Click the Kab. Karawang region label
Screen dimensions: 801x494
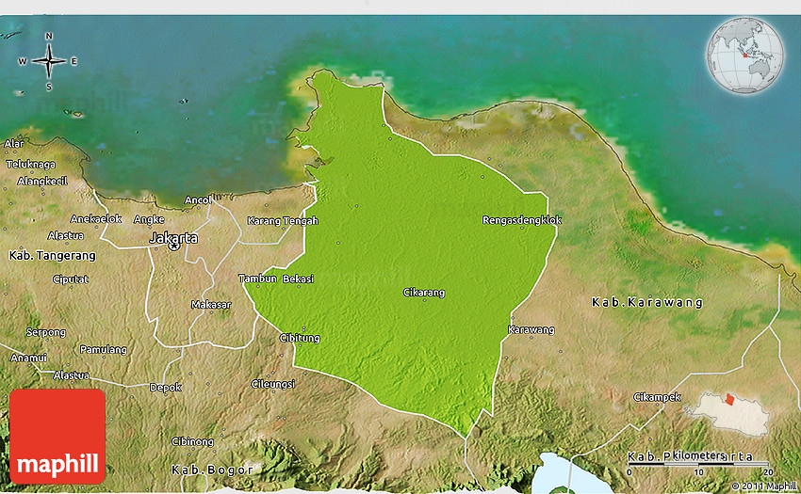647,302
